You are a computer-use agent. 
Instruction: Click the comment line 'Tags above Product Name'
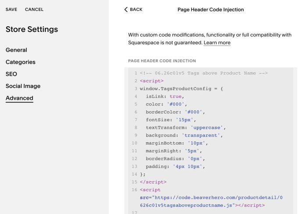tap(203, 73)
